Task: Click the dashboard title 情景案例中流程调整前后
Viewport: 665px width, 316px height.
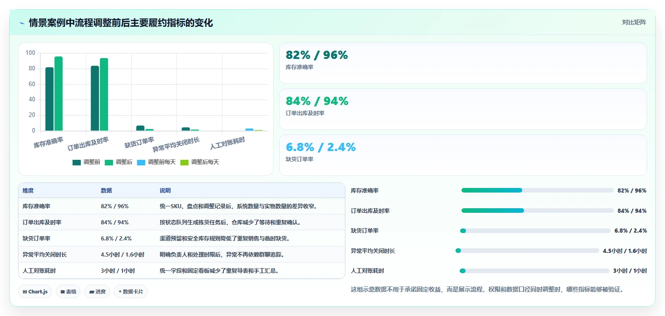Action: click(x=121, y=23)
